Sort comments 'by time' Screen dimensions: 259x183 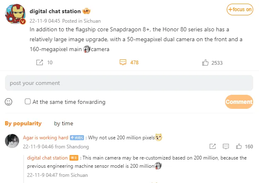[63, 123]
